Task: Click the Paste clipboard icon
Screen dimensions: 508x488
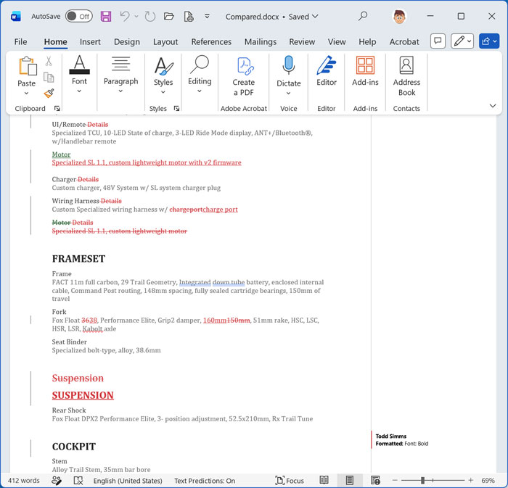Action: pyautogui.click(x=27, y=66)
